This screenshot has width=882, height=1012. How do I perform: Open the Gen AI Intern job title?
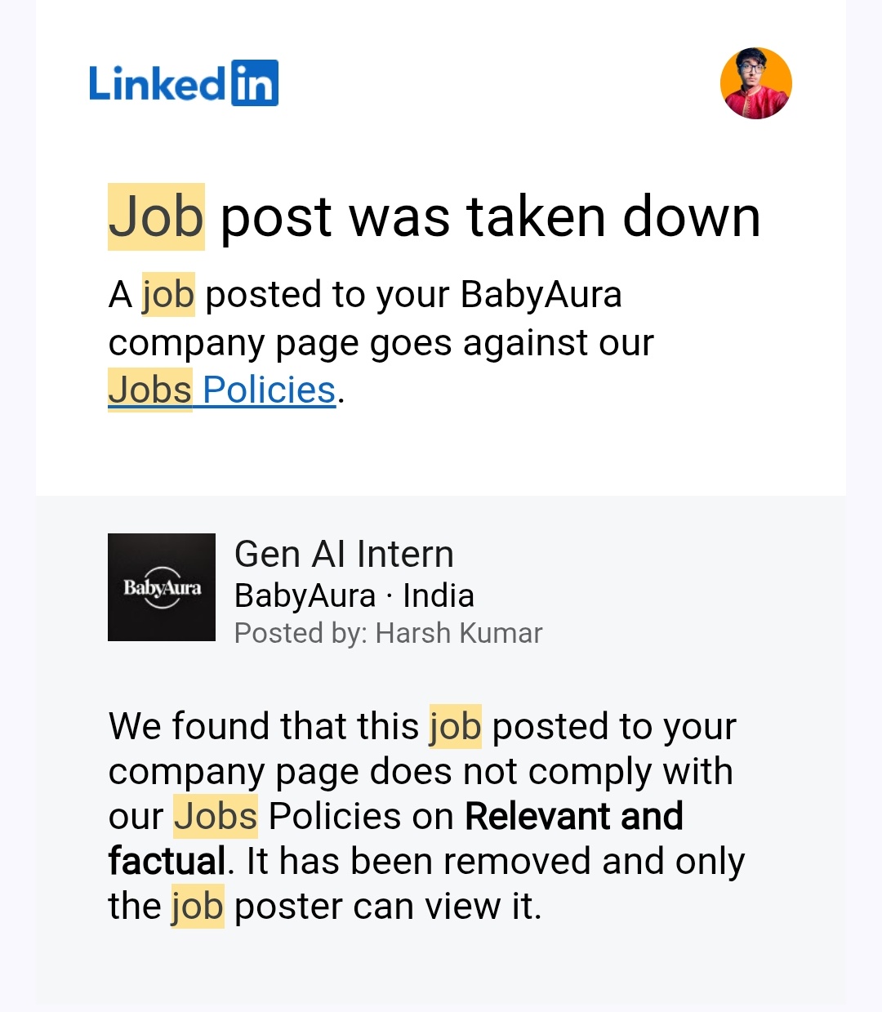[344, 555]
